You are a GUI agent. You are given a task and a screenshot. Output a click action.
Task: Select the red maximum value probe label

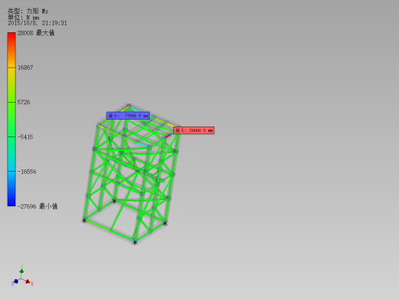tap(194, 130)
